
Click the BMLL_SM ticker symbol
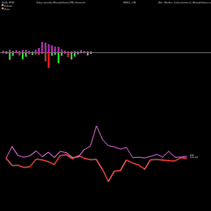click(130, 3)
